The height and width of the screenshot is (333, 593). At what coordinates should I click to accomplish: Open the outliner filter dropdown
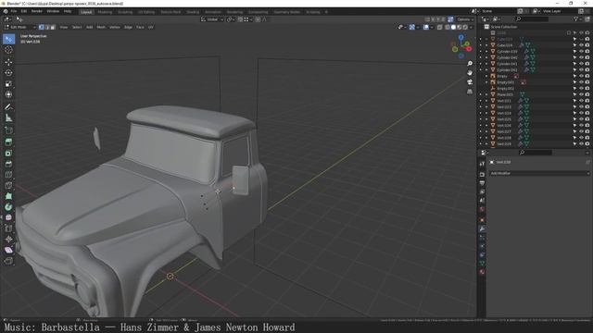pos(577,18)
